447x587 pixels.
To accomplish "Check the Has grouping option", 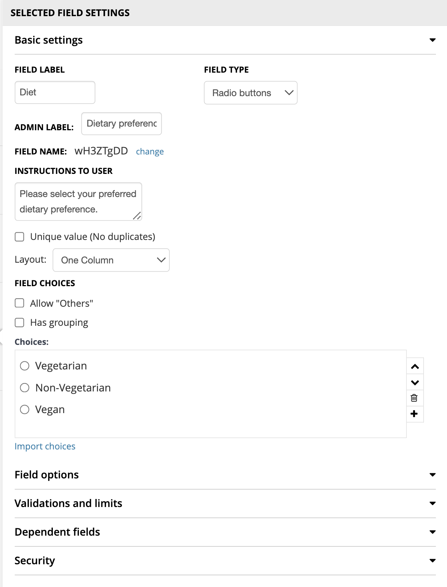I will tap(19, 322).
